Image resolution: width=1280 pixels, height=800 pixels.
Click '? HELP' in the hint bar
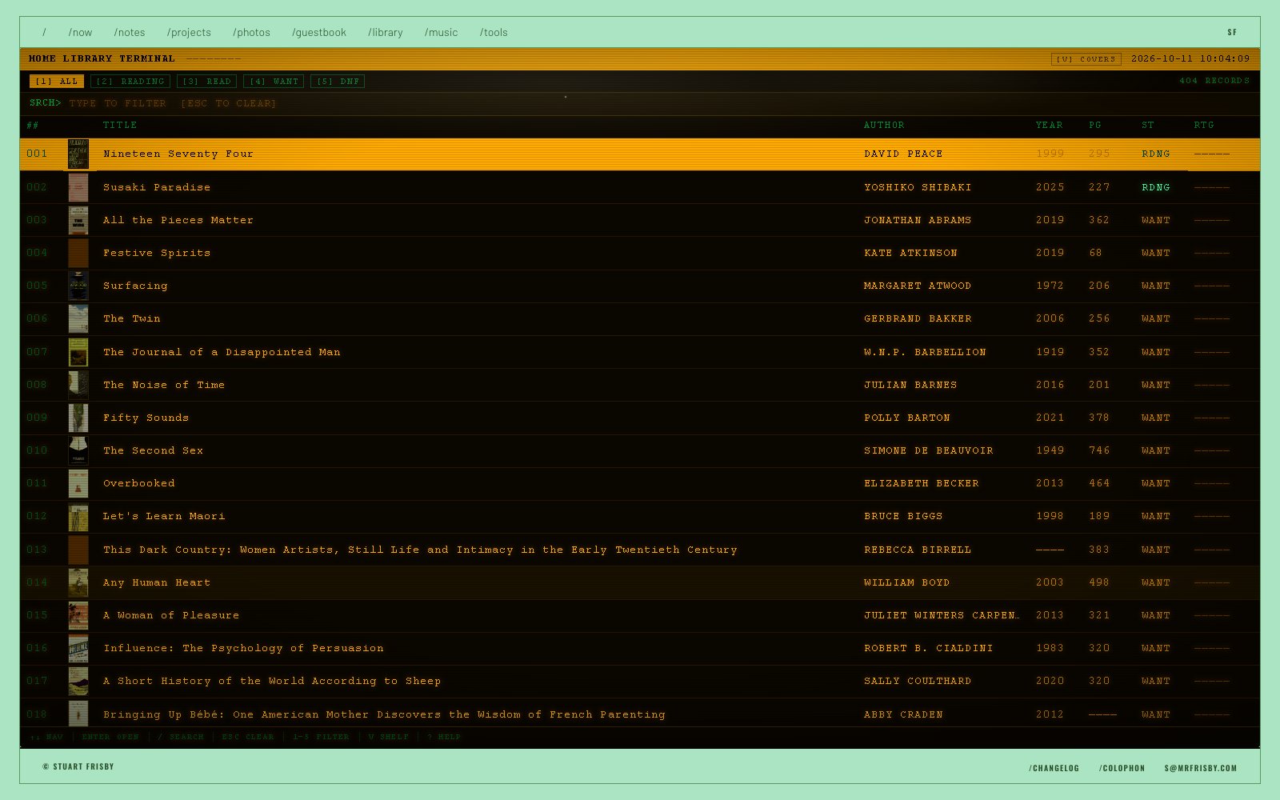444,737
